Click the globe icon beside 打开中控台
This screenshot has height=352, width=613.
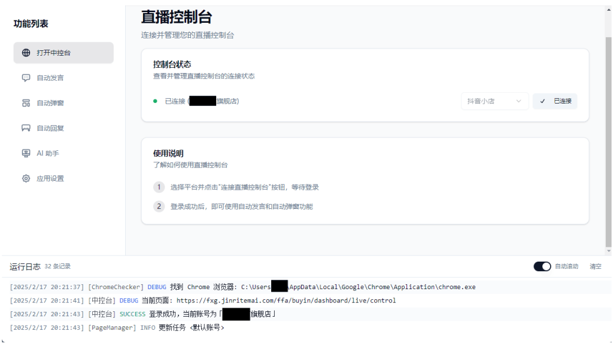(x=26, y=53)
